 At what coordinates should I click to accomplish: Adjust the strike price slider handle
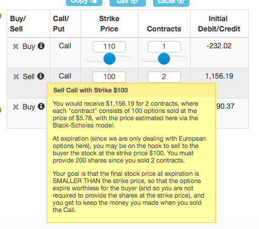pos(110,59)
